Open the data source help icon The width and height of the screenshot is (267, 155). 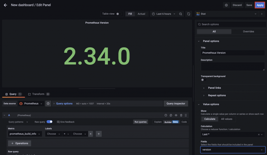(x=48, y=104)
